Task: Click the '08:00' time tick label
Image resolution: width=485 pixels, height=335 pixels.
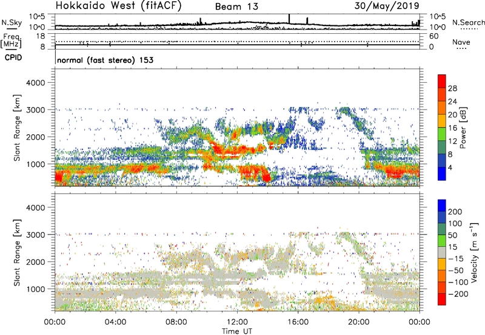Action: pyautogui.click(x=176, y=322)
